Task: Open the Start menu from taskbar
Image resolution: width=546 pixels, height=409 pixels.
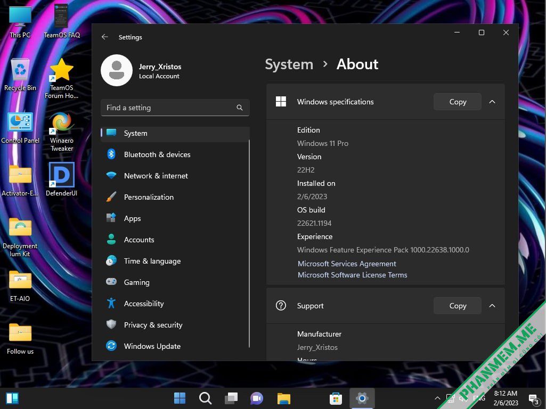Action: click(180, 398)
